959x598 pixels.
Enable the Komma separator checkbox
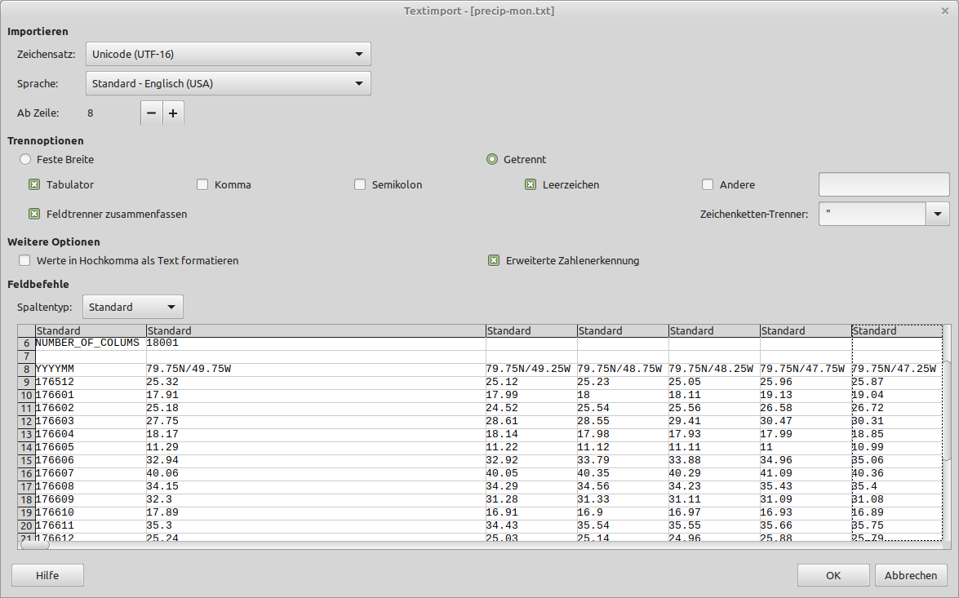coord(202,185)
